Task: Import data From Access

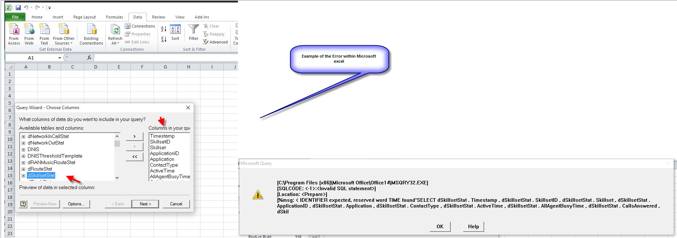Action: pos(14,34)
